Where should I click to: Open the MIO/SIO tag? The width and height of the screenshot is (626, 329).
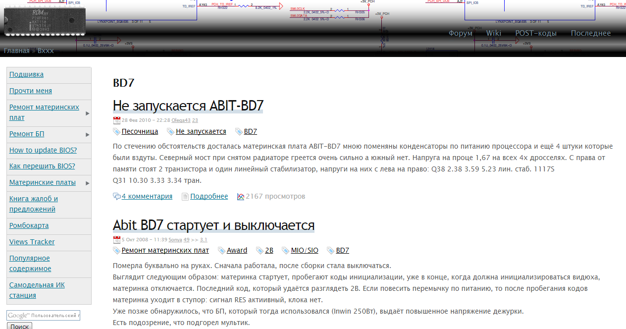coord(305,250)
